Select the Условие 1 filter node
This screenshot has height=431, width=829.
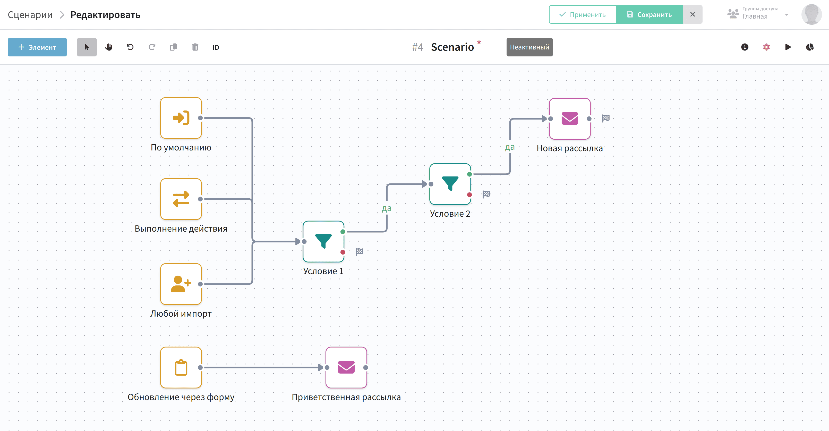323,241
